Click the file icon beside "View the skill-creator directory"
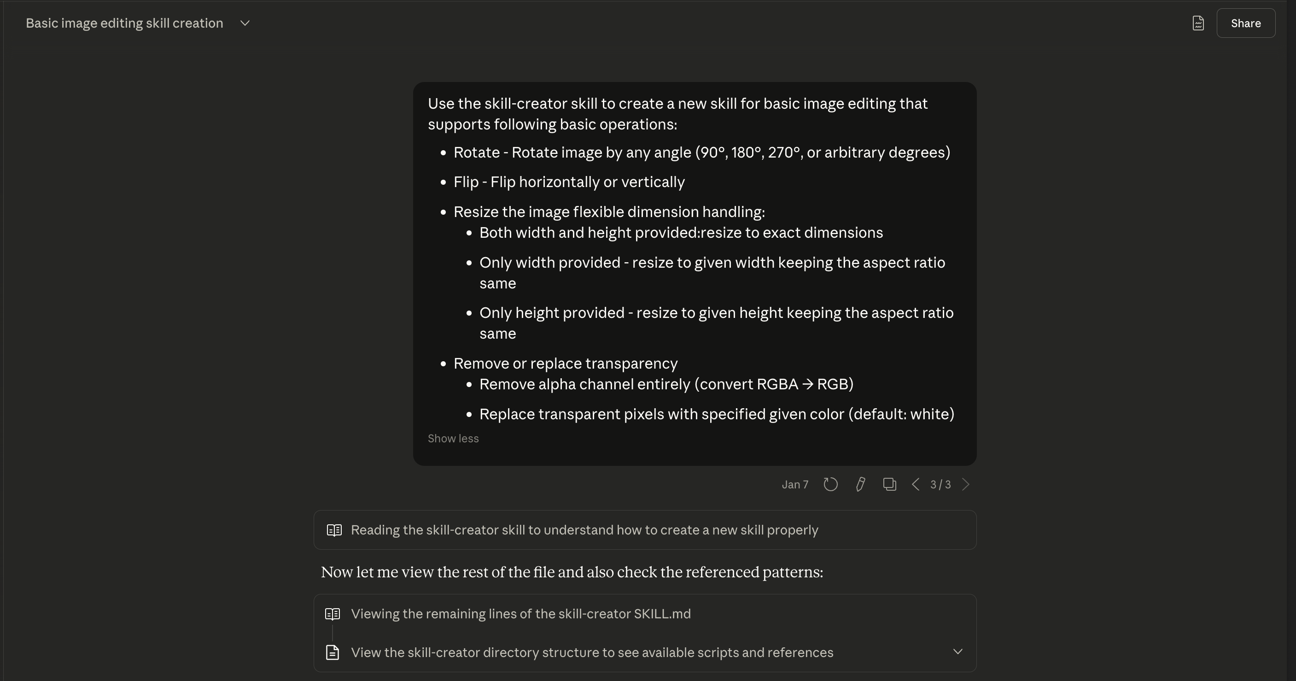Image resolution: width=1296 pixels, height=681 pixels. point(333,652)
